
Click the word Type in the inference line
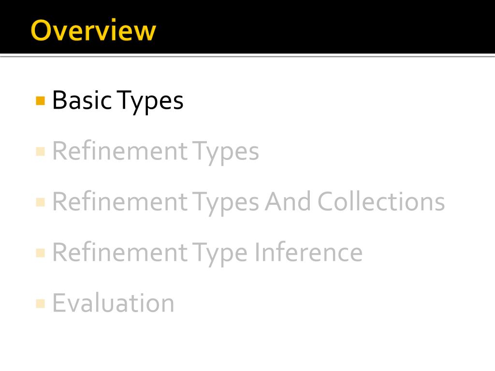click(220, 254)
